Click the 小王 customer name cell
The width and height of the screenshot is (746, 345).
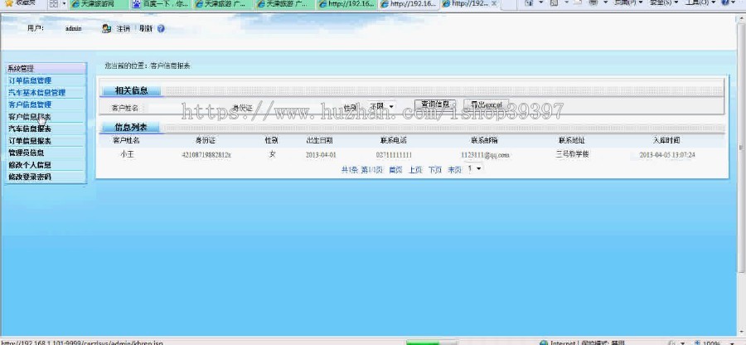tap(127, 154)
